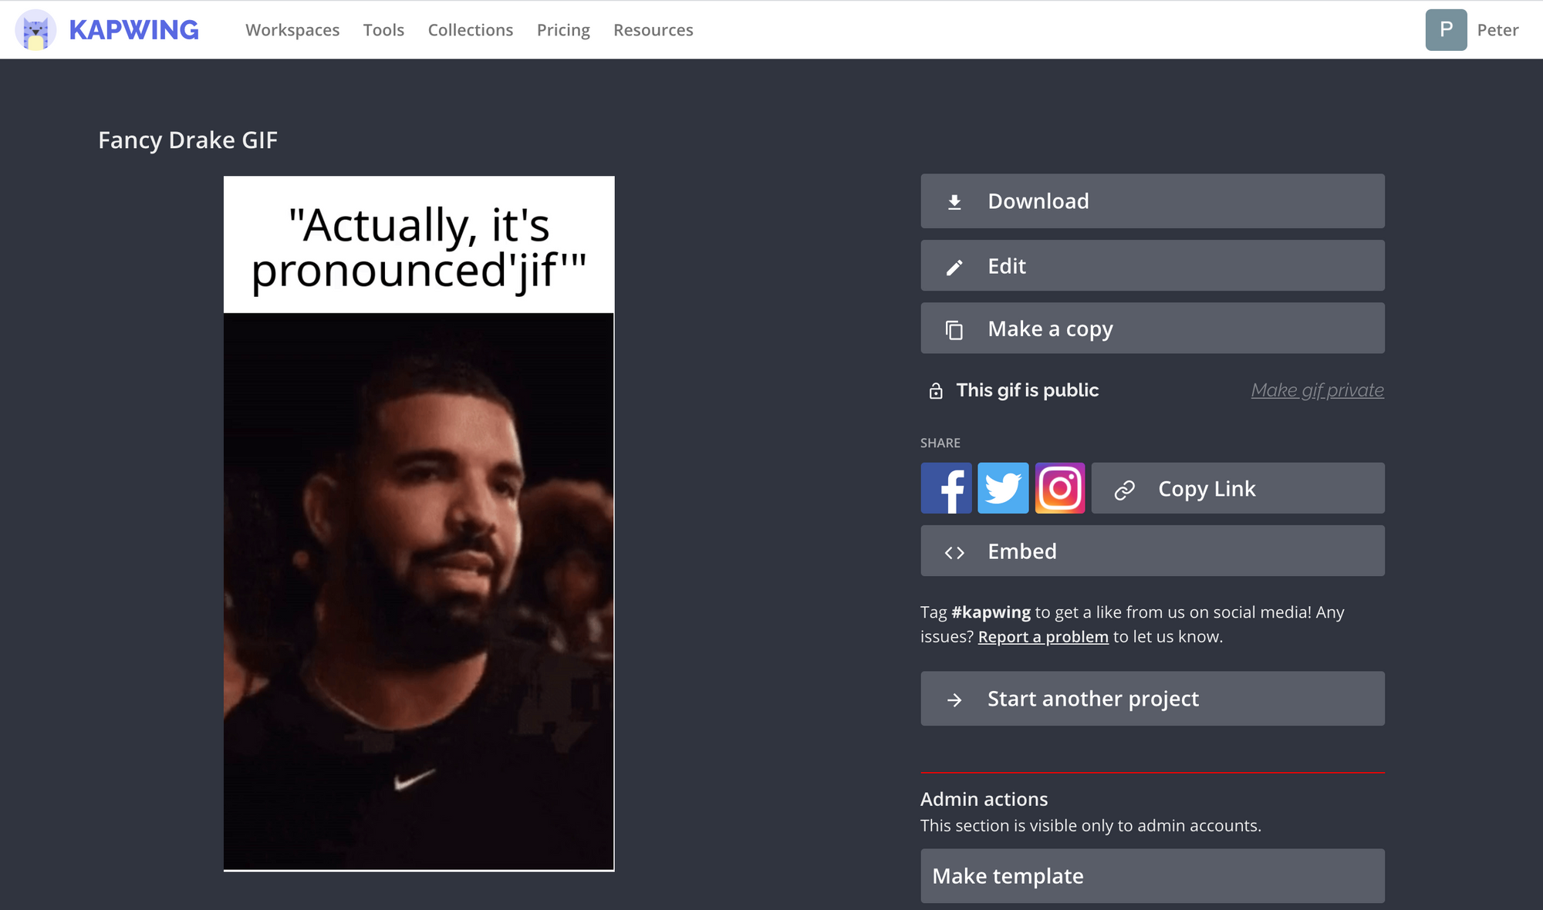Open the Resources menu
This screenshot has width=1543, height=910.
653,30
